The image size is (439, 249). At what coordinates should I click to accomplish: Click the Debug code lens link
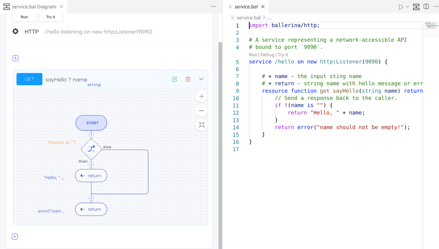(x=268, y=55)
